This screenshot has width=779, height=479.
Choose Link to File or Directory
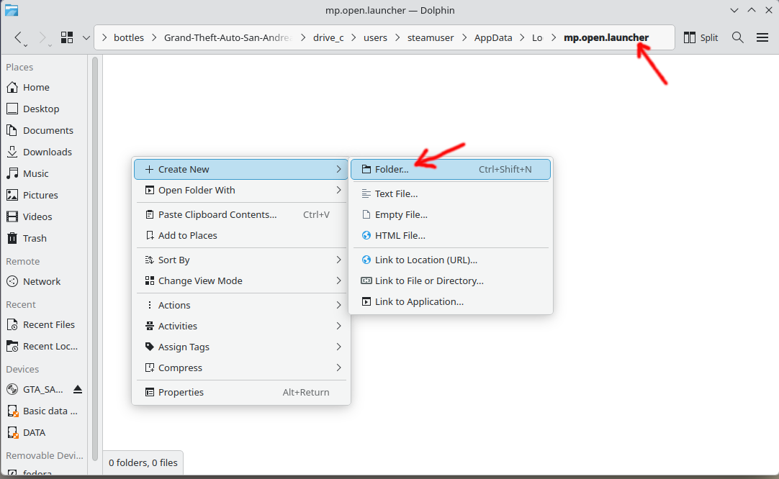pos(451,281)
